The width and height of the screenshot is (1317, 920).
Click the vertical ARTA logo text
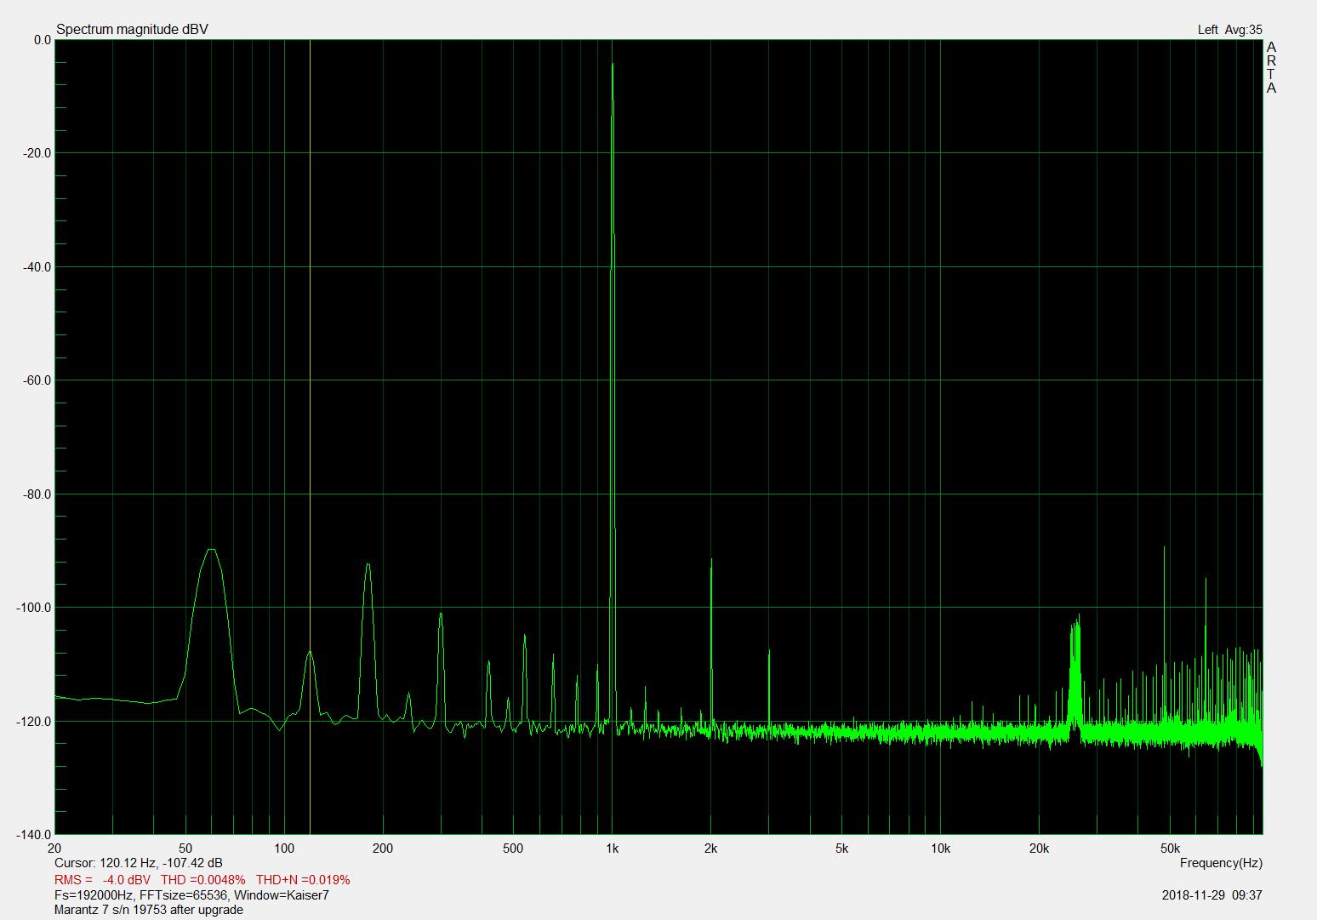[x=1271, y=68]
